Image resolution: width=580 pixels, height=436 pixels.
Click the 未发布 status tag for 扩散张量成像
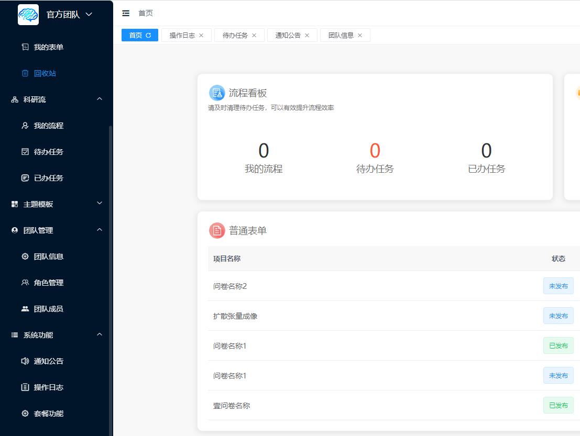pos(558,316)
